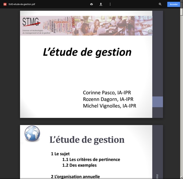This screenshot has height=179, width=183.
Task: Click the www image in the slide banner
Action: coord(143,25)
